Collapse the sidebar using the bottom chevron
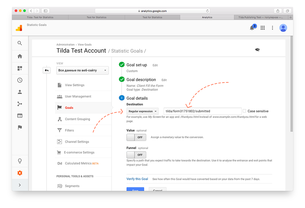This screenshot has width=305, height=208. coord(20,185)
